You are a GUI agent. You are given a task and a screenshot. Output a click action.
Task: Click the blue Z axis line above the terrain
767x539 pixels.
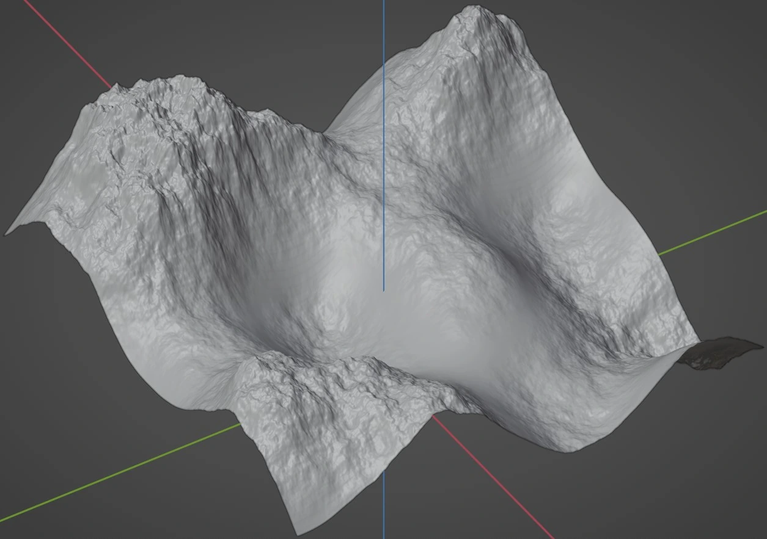[384, 31]
